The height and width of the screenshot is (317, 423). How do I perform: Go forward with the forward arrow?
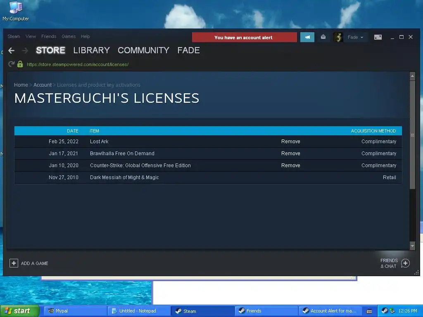25,50
